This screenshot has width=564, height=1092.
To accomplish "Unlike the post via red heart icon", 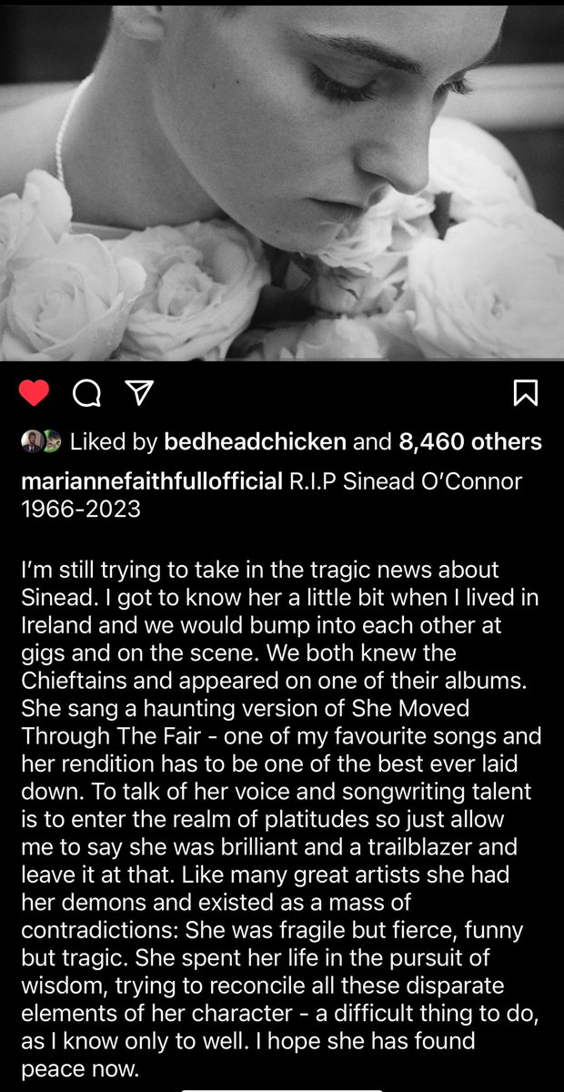I will (x=35, y=393).
